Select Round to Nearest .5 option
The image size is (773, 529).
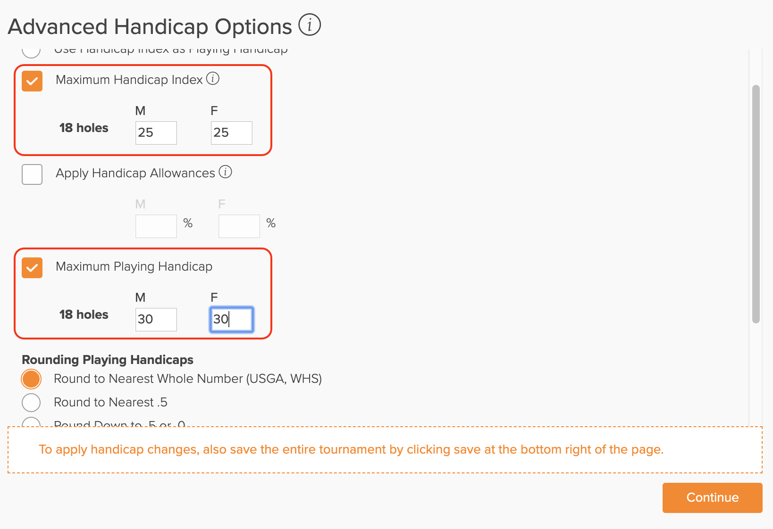31,403
